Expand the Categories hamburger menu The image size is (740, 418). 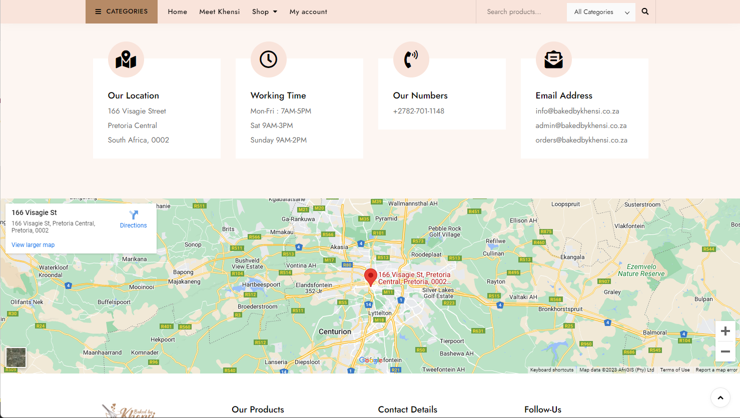coord(122,11)
